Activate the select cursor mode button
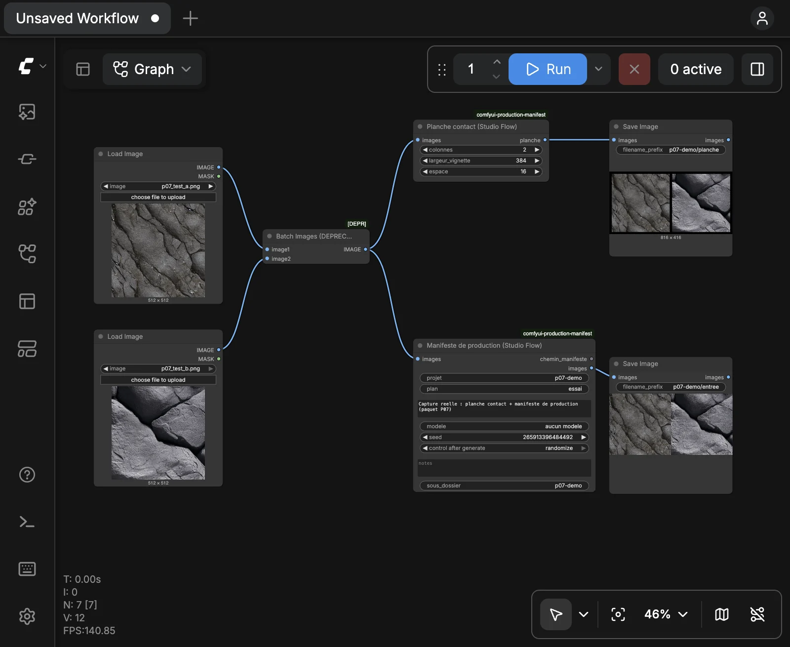Screen dimensions: 790x647 pos(556,614)
